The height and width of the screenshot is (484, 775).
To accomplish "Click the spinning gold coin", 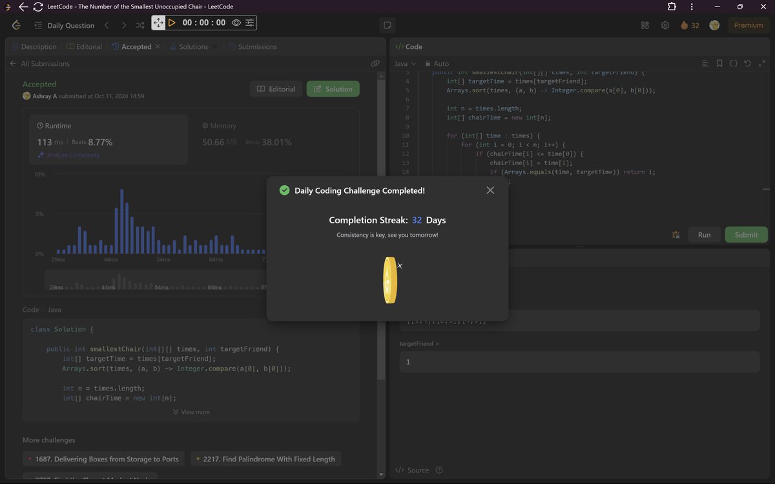I will coord(390,280).
